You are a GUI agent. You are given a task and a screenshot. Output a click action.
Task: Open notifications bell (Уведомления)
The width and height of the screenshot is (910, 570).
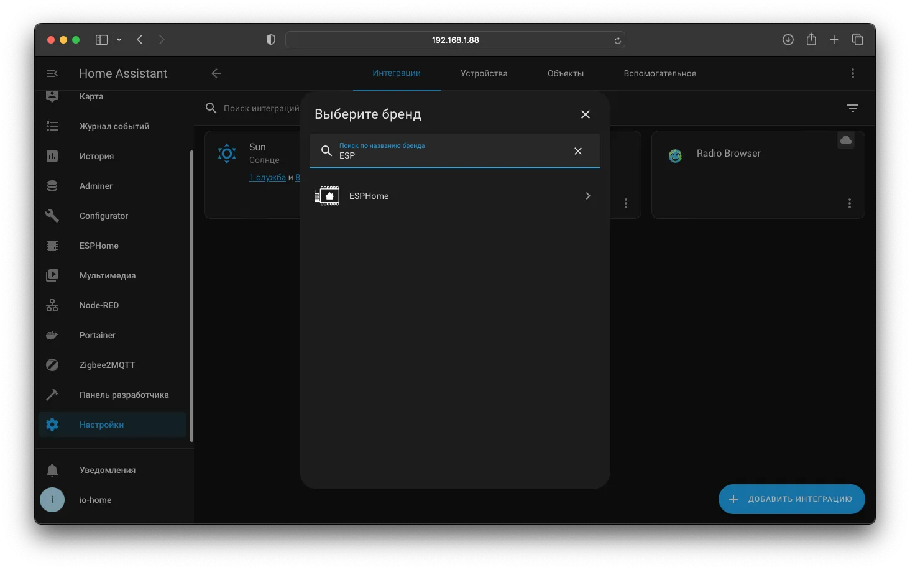click(112, 470)
